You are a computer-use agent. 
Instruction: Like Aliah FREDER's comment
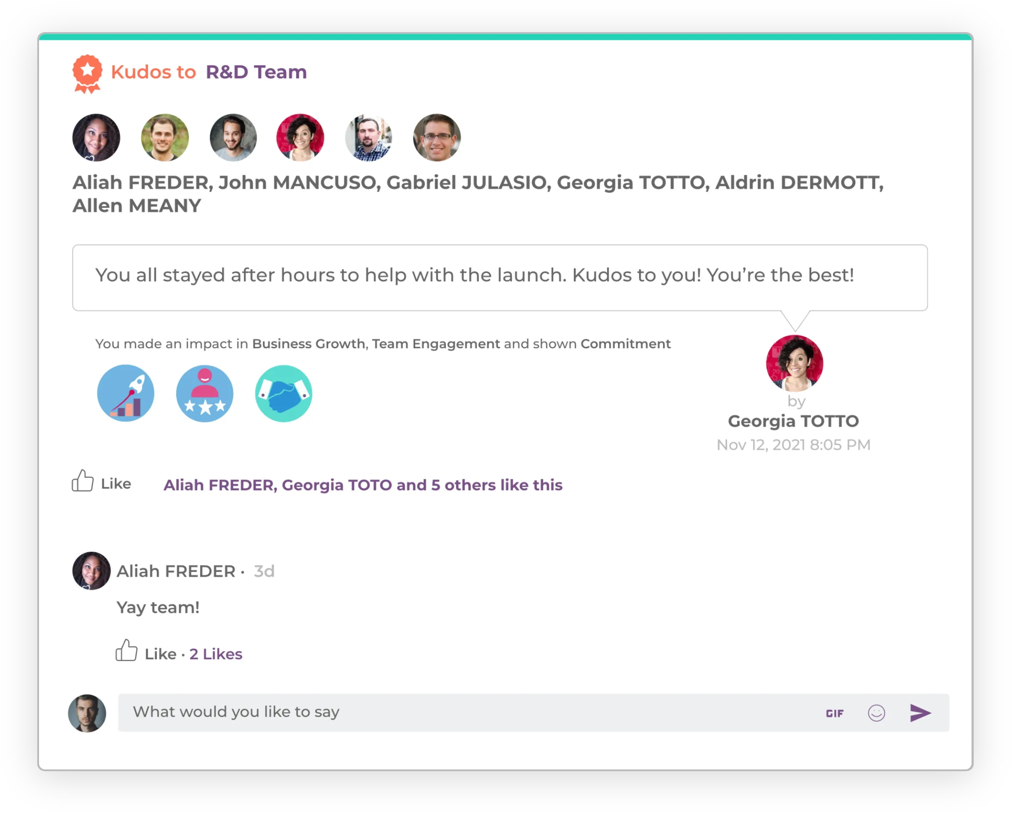[x=146, y=651]
